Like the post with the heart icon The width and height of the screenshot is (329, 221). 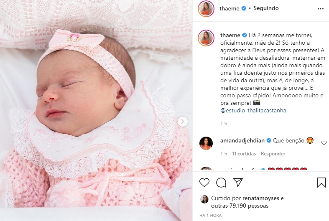204,182
